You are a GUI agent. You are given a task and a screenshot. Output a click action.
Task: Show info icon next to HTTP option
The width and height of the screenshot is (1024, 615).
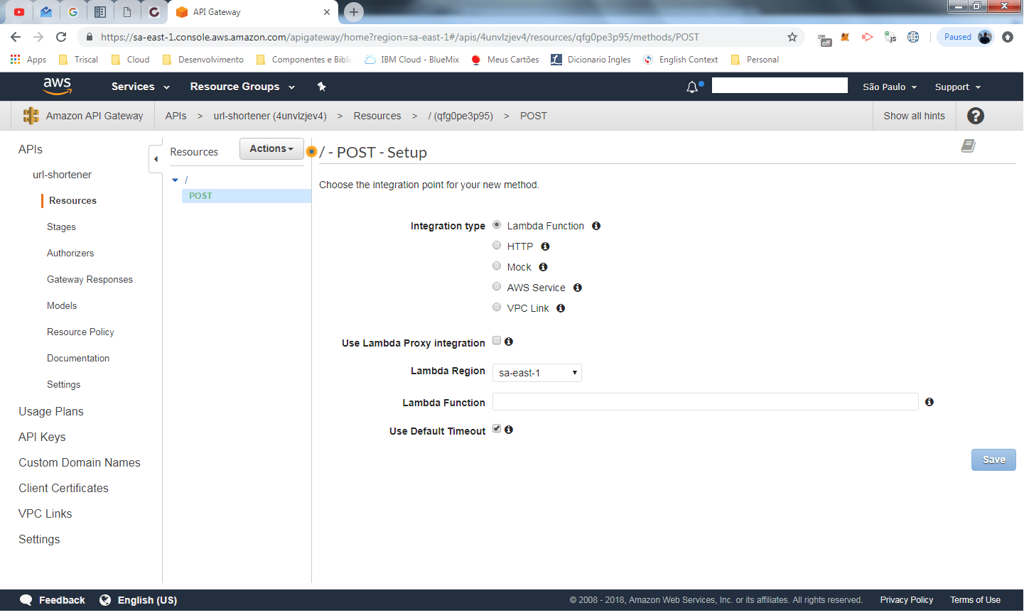(545, 246)
